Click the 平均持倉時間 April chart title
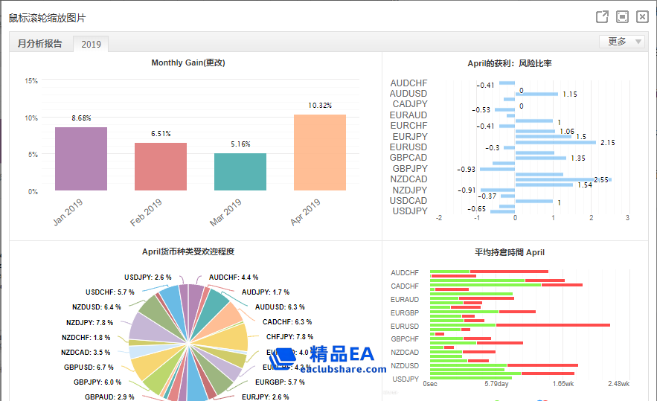The height and width of the screenshot is (401, 657). tap(510, 252)
